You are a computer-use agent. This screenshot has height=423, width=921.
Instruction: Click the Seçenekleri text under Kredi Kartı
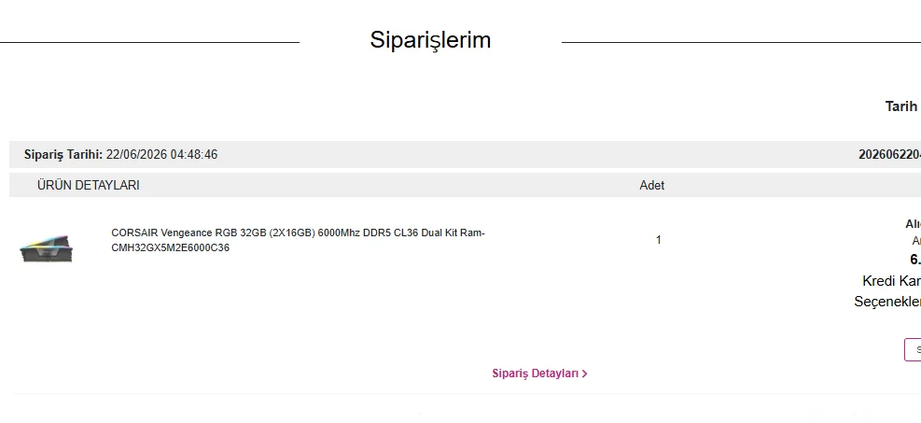click(x=887, y=302)
